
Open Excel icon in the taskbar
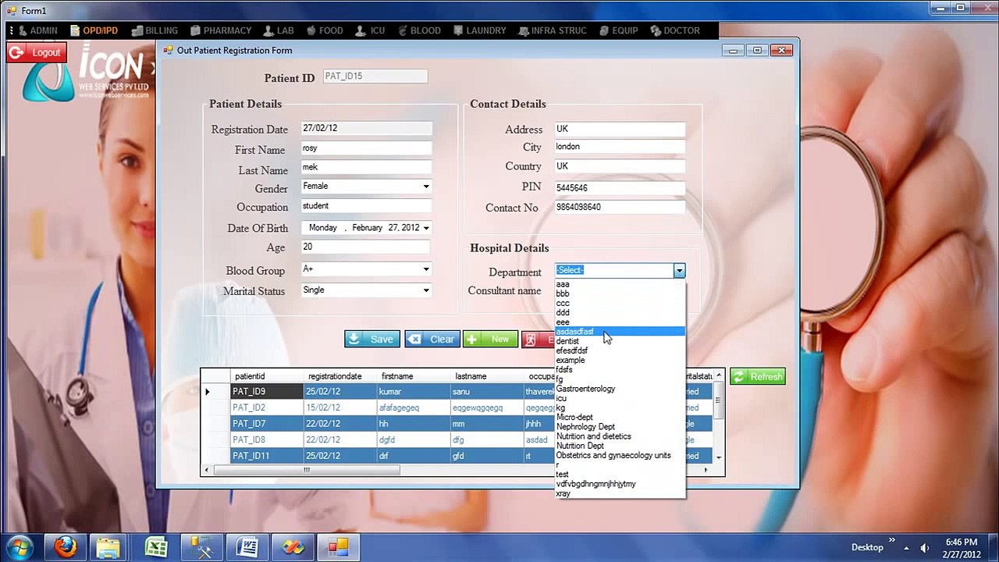[x=156, y=547]
